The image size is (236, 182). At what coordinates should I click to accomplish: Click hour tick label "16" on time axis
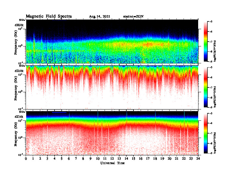(141, 159)
